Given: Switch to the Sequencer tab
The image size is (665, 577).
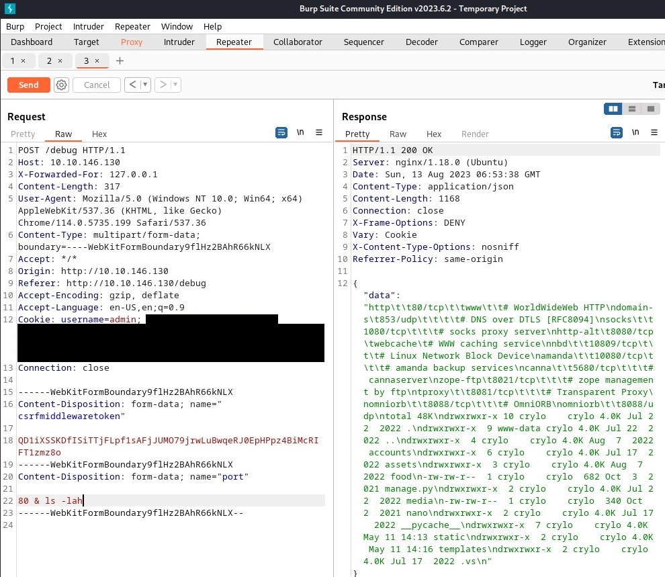Looking at the screenshot, I should click(364, 42).
